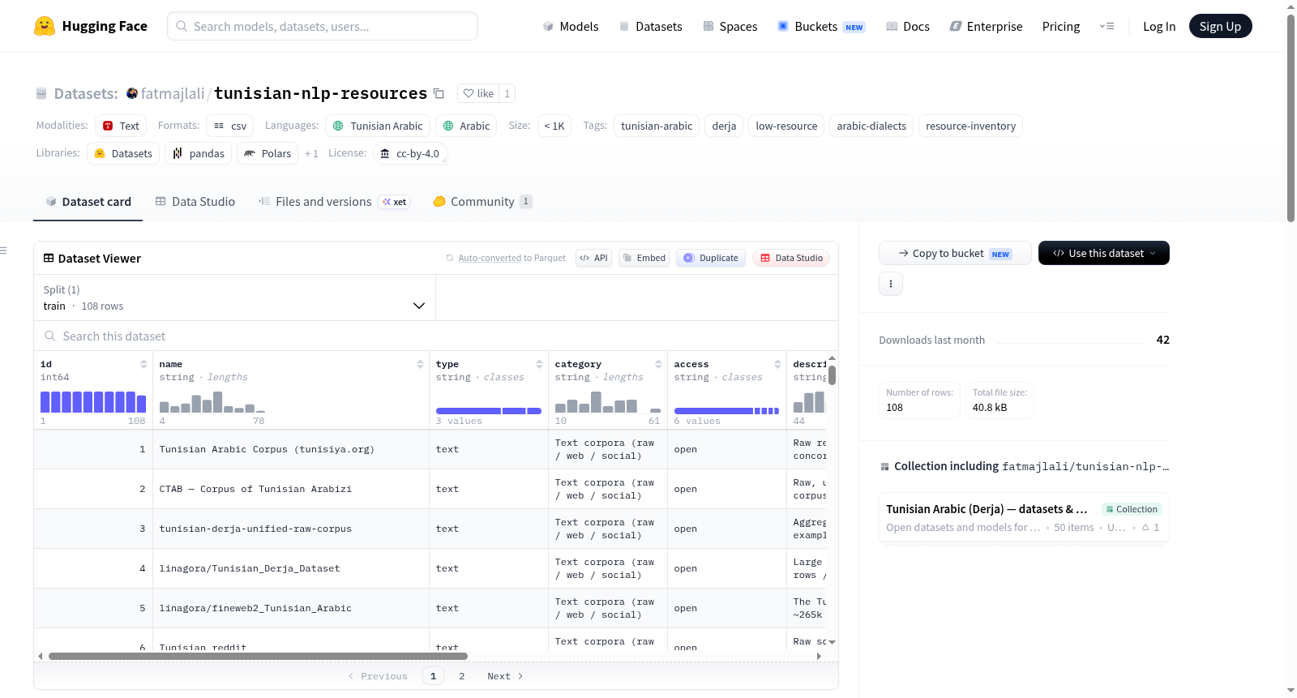Open Tunisian Arabic (Derja) collection card
1297x698 pixels.
[x=1024, y=518]
